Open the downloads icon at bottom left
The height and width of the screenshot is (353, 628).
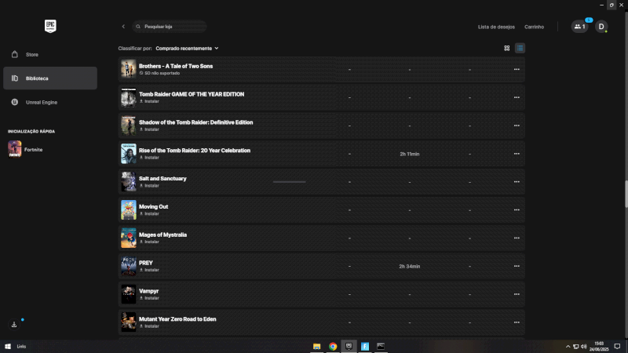pyautogui.click(x=14, y=324)
